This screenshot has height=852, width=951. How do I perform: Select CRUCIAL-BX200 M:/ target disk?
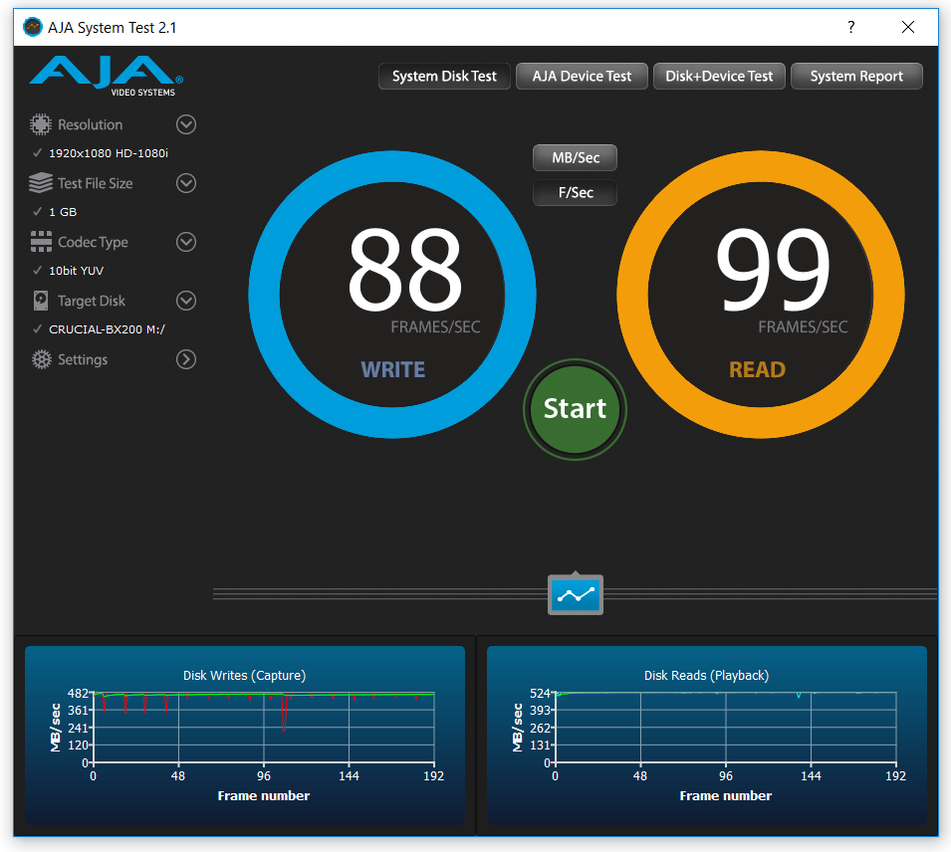(x=107, y=329)
